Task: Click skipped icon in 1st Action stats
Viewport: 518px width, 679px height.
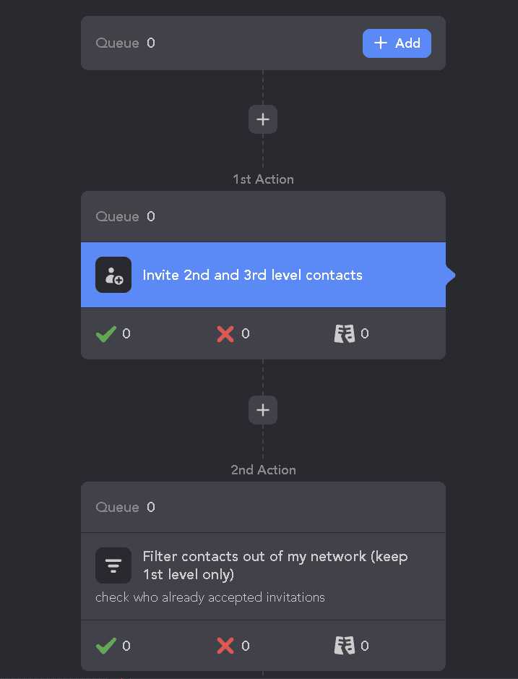Action: (345, 333)
